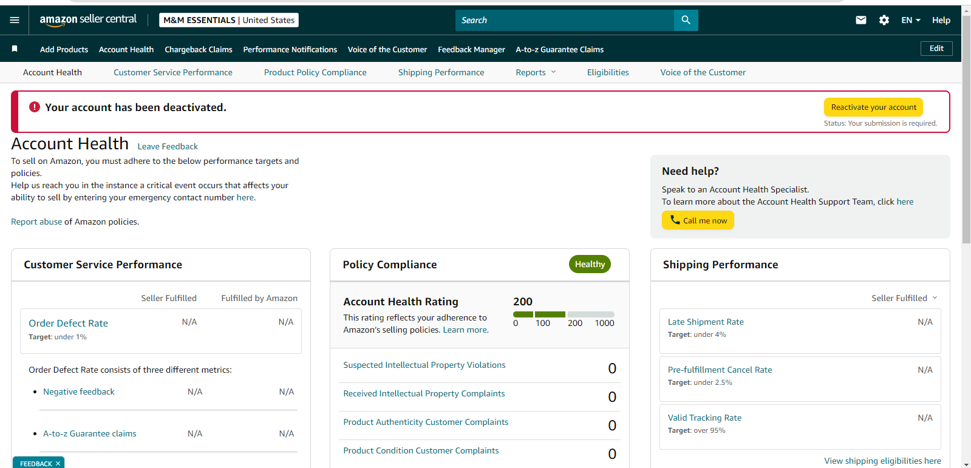
Task: Click the Account Health Support Team 'here' link
Action: point(905,202)
